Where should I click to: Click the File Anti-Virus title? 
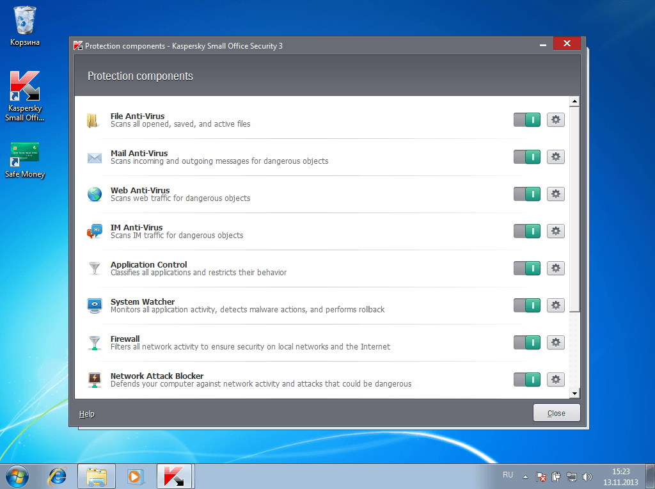pyautogui.click(x=138, y=116)
